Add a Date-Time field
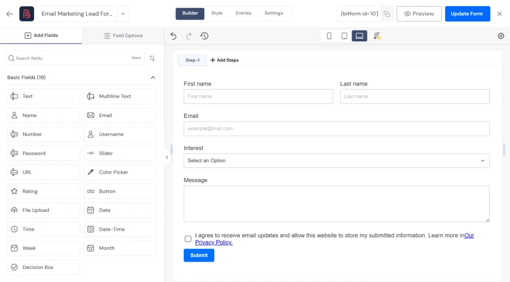510x282 pixels. (x=120, y=229)
